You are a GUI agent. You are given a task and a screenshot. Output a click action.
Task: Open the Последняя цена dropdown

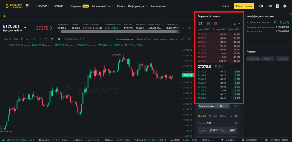click(x=74, y=39)
